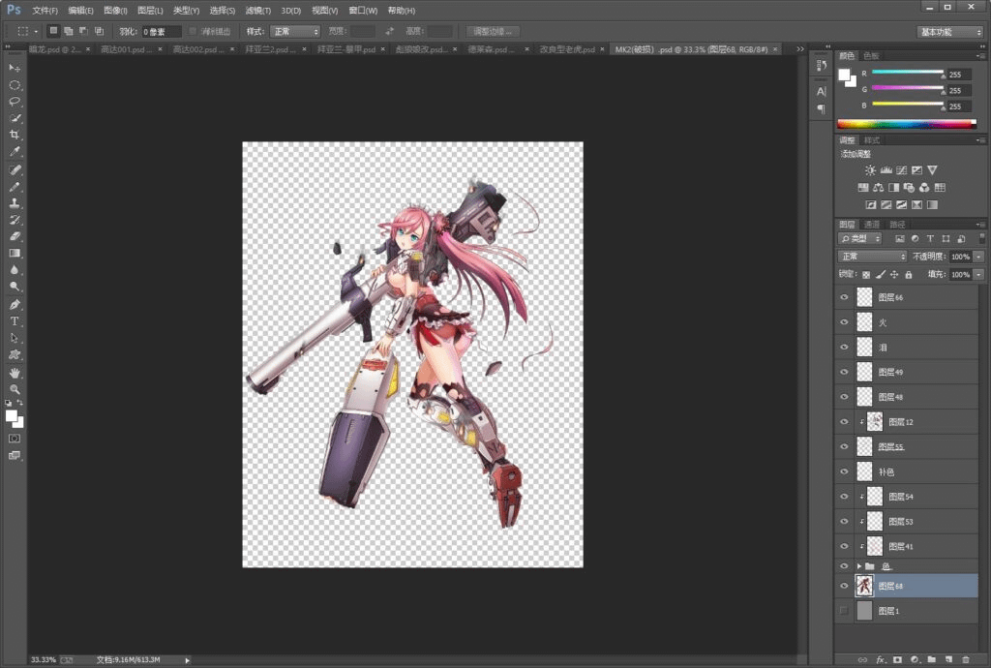Screen dimensions: 991x668
Task: Show the hidden 图层 1 layer
Action: (844, 611)
